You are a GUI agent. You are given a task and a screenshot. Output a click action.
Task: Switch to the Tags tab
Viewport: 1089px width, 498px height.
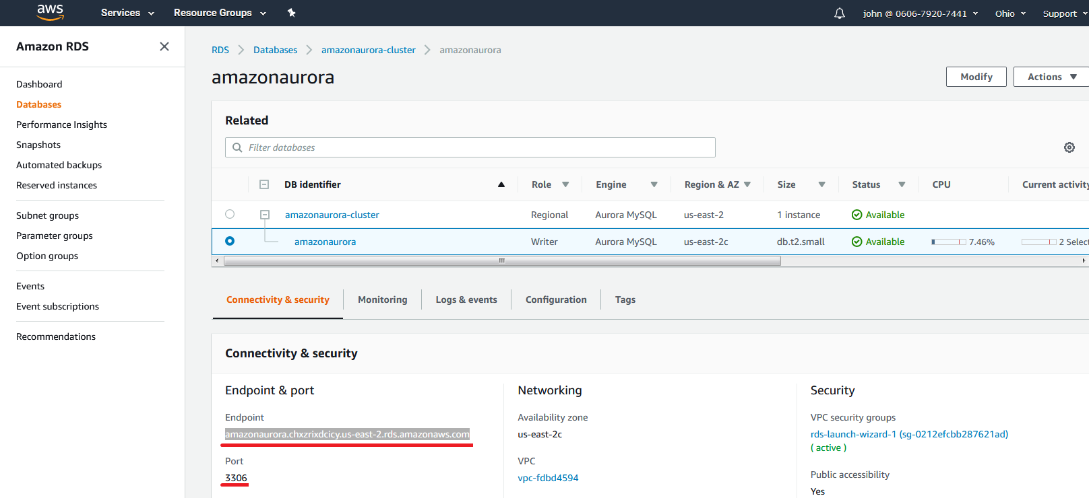point(625,299)
